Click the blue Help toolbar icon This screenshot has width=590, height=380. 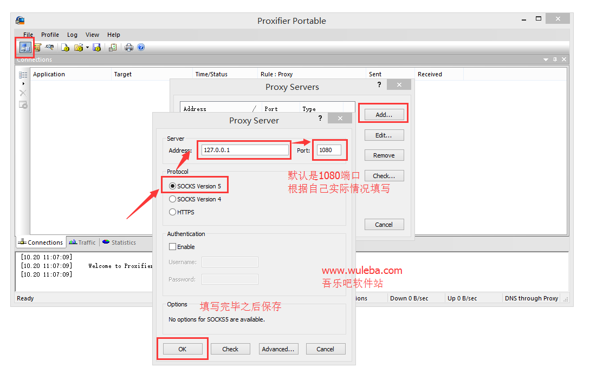click(x=141, y=47)
